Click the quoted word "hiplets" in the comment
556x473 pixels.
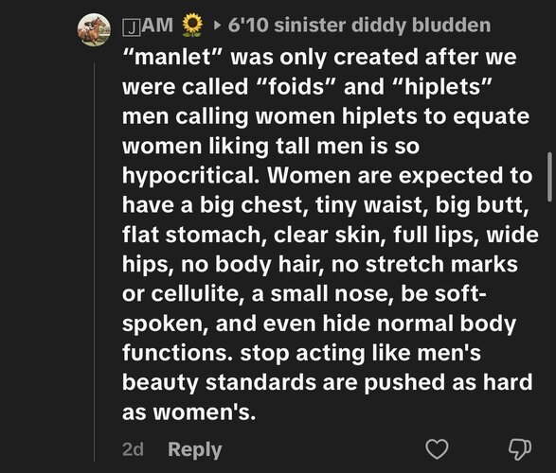pyautogui.click(x=442, y=87)
